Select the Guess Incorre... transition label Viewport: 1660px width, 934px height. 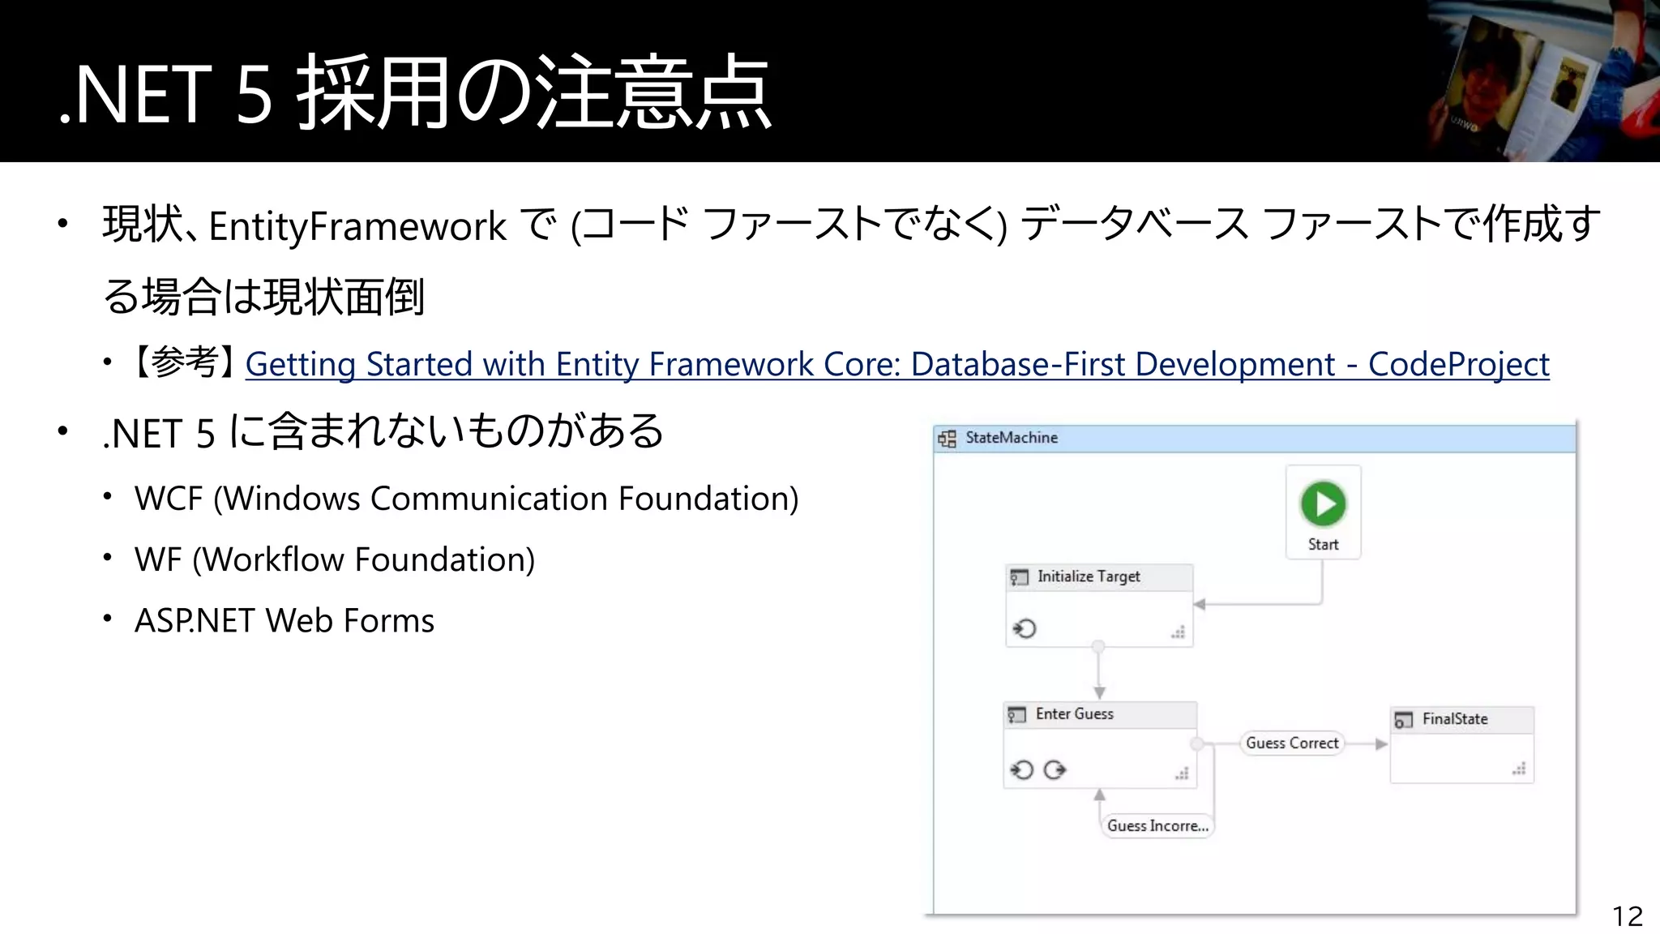click(x=1157, y=826)
